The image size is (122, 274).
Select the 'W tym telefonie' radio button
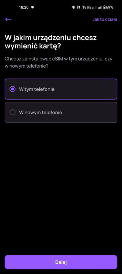click(x=12, y=89)
